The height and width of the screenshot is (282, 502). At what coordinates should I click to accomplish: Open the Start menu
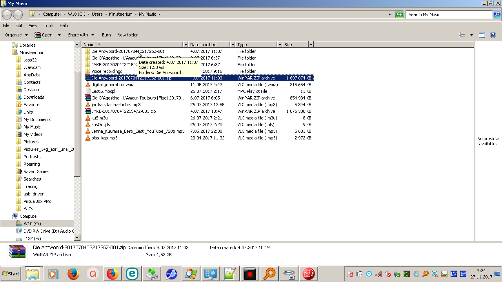11,274
